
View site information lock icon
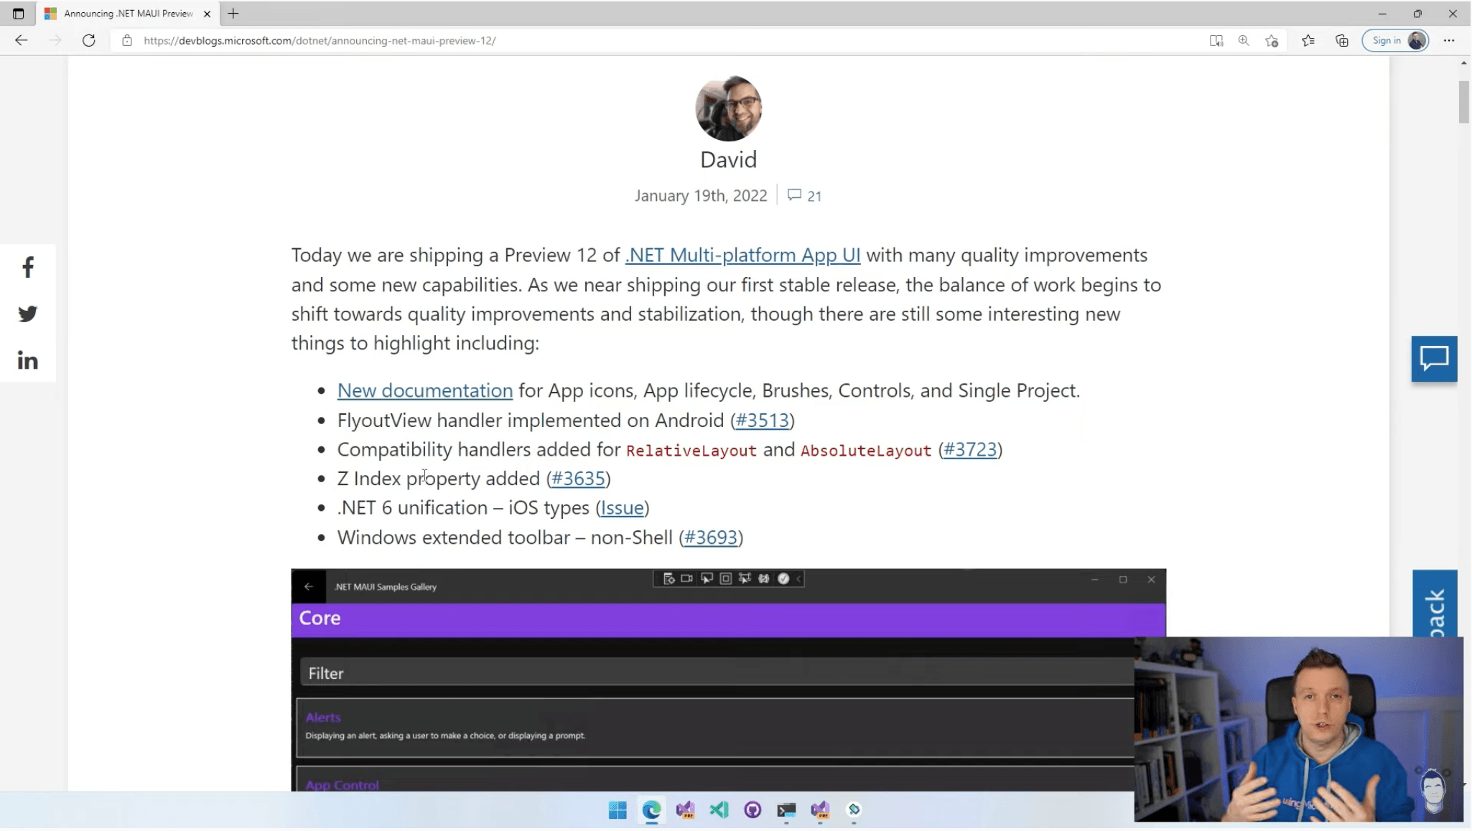coord(127,41)
